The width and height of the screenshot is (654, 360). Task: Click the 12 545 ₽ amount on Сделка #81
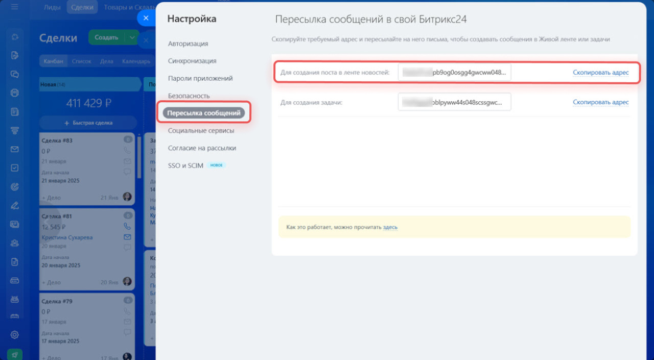click(x=55, y=227)
